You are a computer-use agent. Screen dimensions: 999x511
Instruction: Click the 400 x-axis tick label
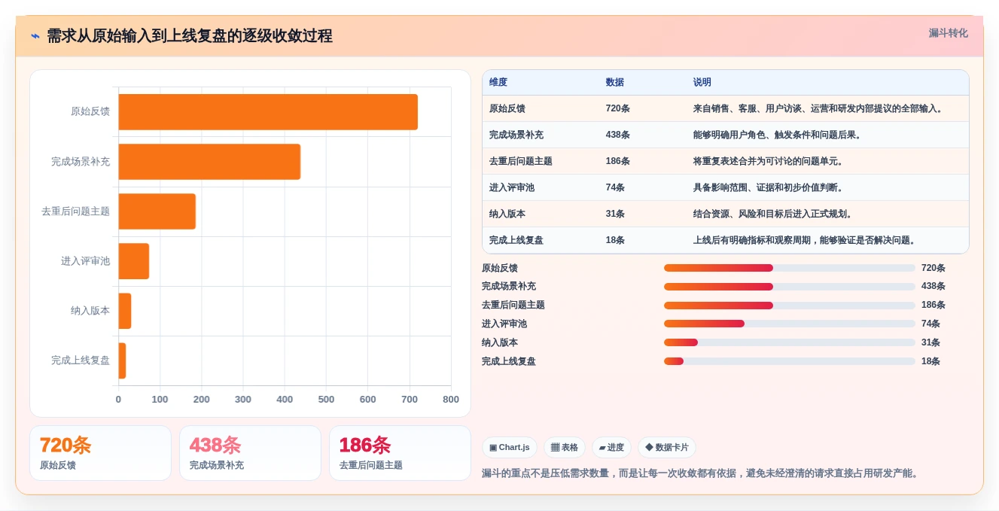285,400
